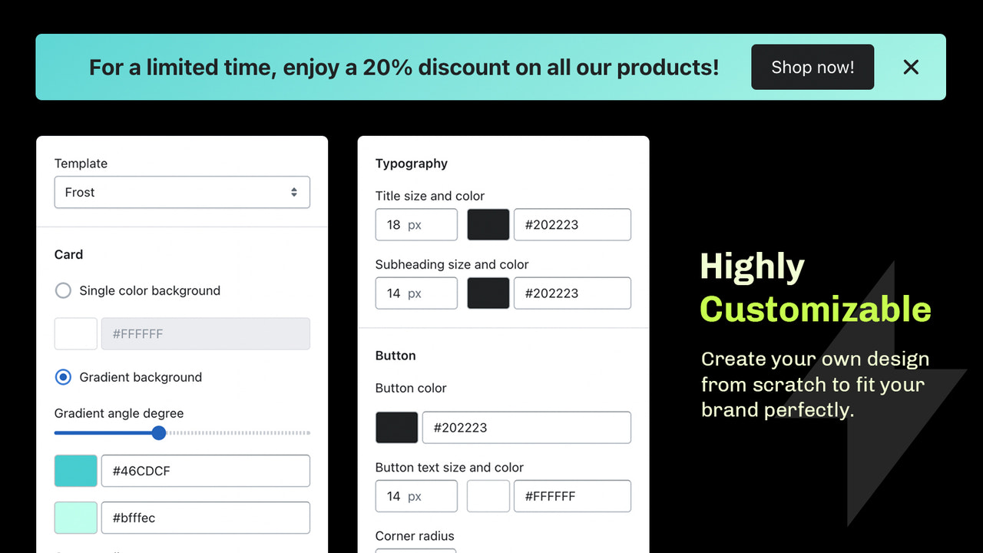Click the button color hex field

[527, 427]
